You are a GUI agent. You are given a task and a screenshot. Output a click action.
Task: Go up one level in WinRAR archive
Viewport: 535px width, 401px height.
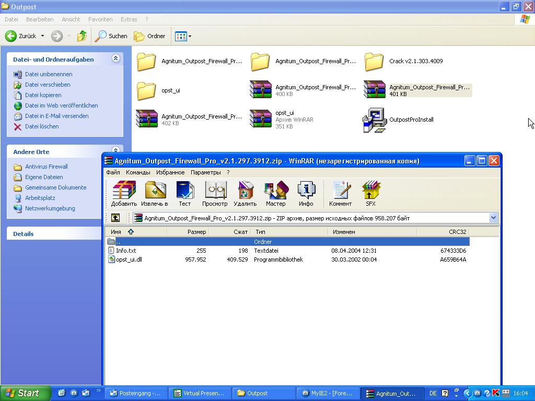tap(115, 218)
